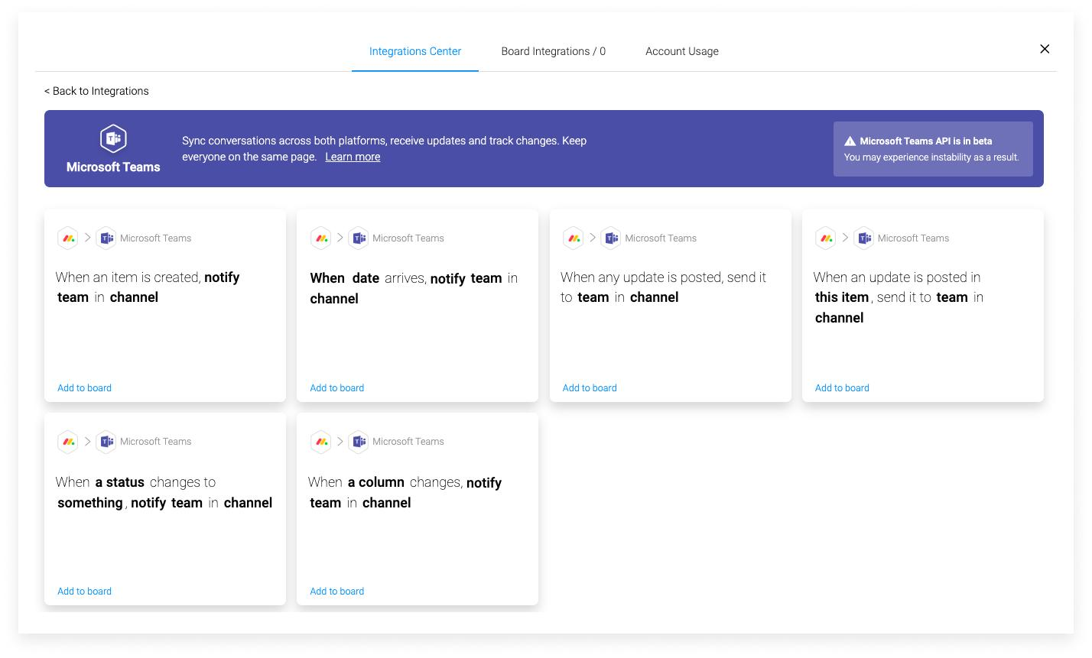Select the 'a status' field in the status recipe

pos(120,482)
